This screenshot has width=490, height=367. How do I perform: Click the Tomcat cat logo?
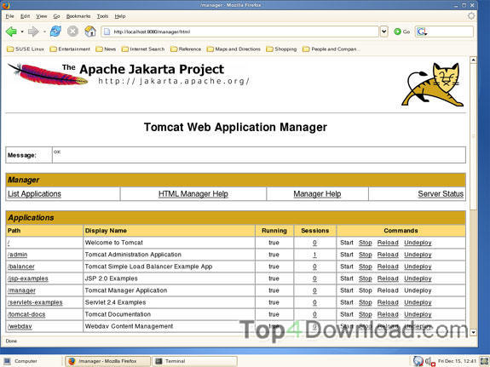tap(433, 84)
